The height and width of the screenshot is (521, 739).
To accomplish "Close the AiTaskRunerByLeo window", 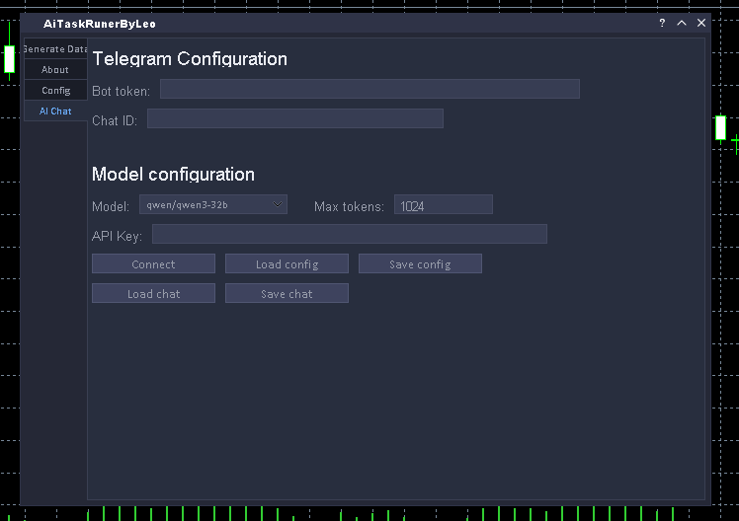I will (701, 23).
